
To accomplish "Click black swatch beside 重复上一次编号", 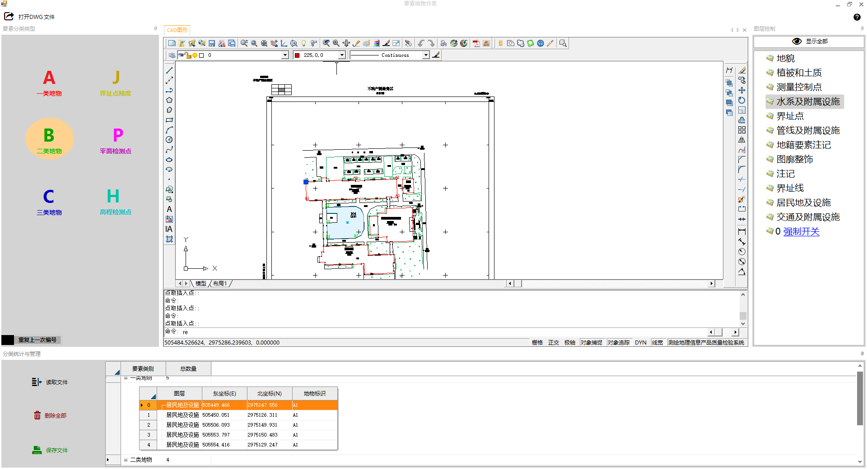I will (8, 340).
